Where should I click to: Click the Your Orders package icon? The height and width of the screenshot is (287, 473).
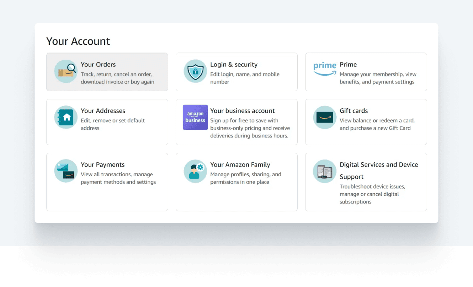(66, 71)
